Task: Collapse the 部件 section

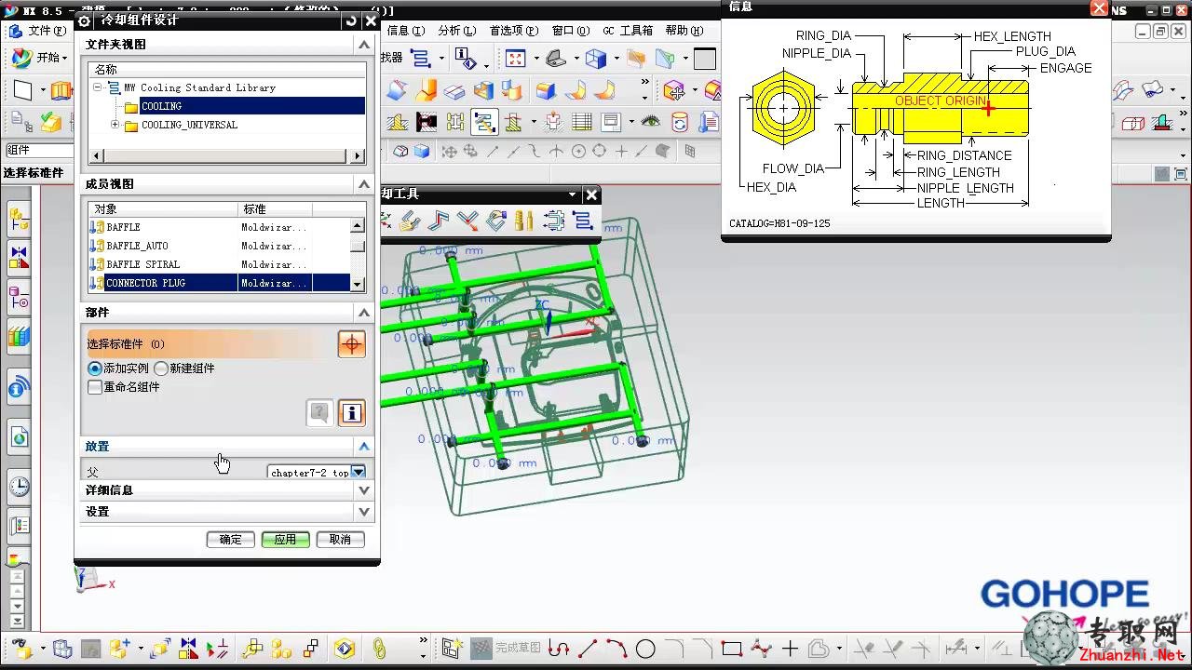Action: (x=364, y=313)
